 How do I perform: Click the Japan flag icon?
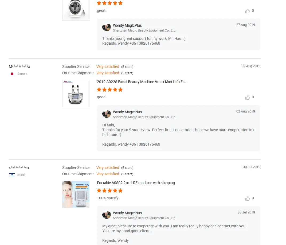coord(12,74)
